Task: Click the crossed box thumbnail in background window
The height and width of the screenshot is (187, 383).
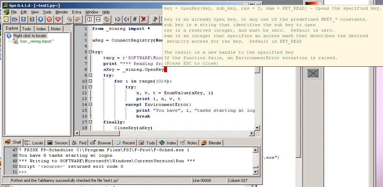Action: tap(313, 73)
